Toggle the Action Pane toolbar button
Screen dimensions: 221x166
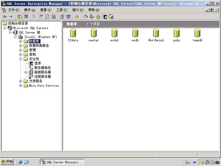[x=69, y=17]
